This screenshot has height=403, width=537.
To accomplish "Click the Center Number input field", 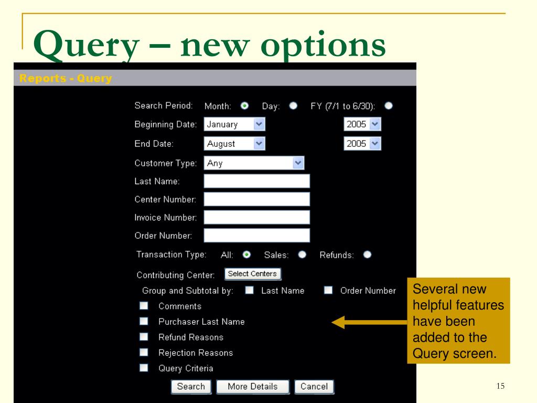I will point(257,199).
